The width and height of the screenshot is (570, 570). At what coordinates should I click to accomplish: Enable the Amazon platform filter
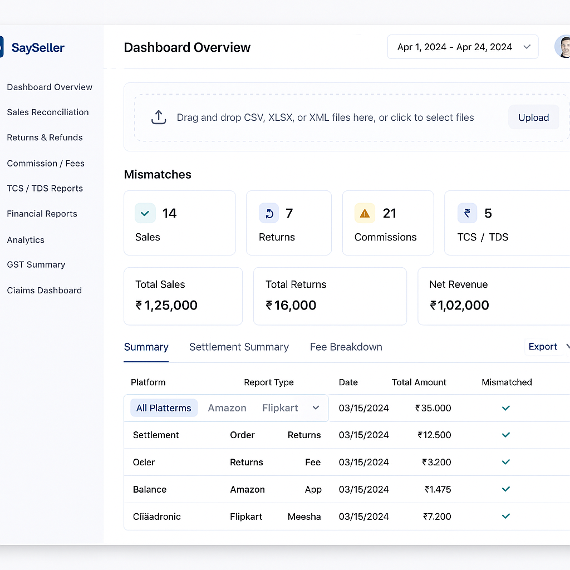coord(227,407)
